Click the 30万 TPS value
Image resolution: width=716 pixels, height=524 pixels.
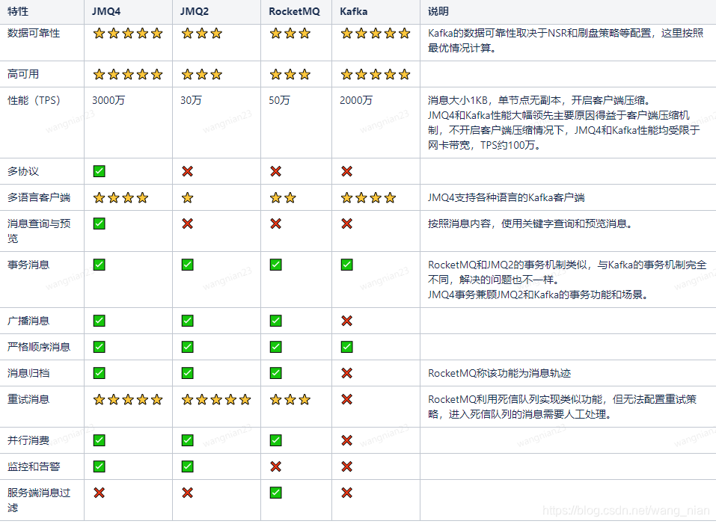191,100
